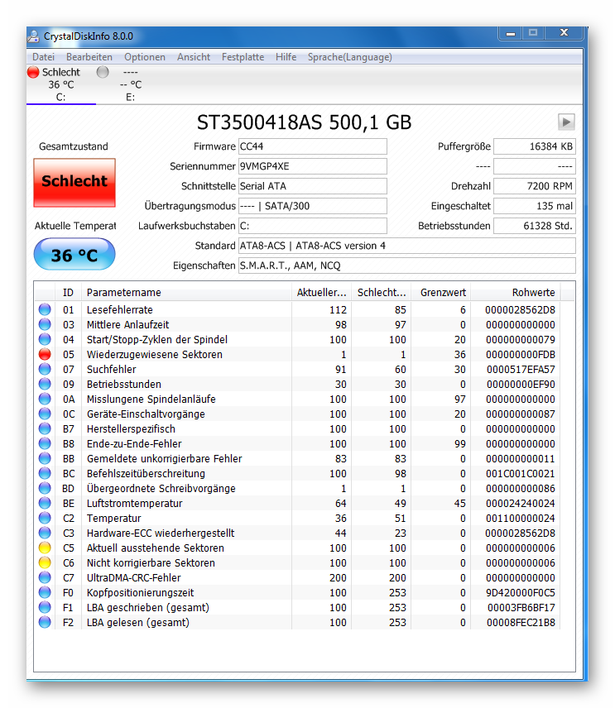The height and width of the screenshot is (708, 615).
Task: Click the red status orb for drive C:
Action: coord(33,72)
